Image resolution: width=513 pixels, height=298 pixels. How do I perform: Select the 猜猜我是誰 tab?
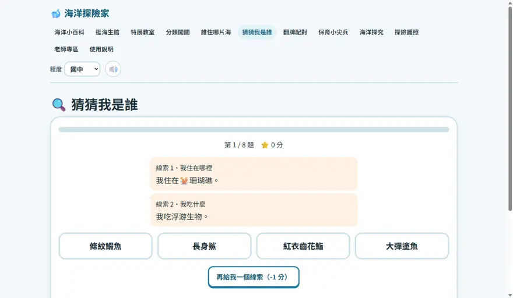(257, 32)
